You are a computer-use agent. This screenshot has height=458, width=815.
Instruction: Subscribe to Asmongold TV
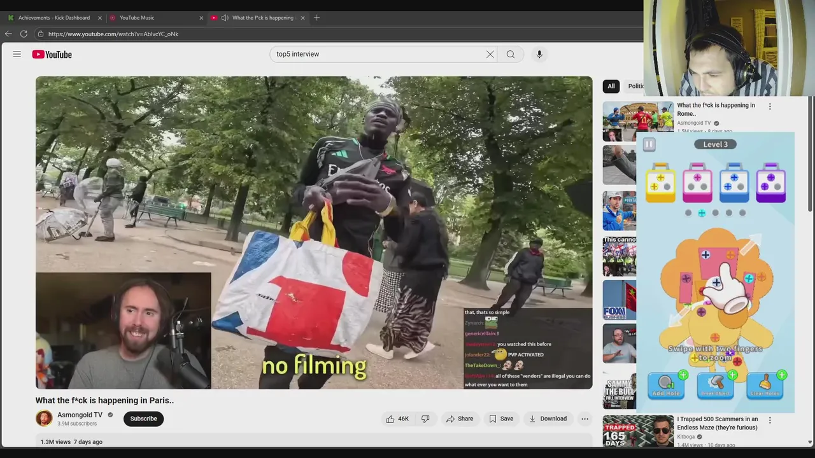(143, 419)
